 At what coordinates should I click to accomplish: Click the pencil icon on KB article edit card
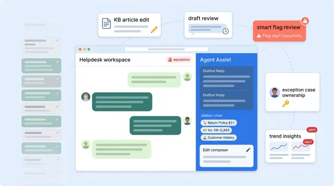click(x=154, y=30)
